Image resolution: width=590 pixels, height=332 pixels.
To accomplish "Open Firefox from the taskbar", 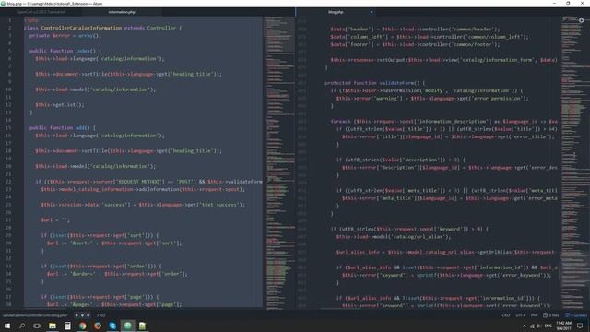I will pos(98,326).
